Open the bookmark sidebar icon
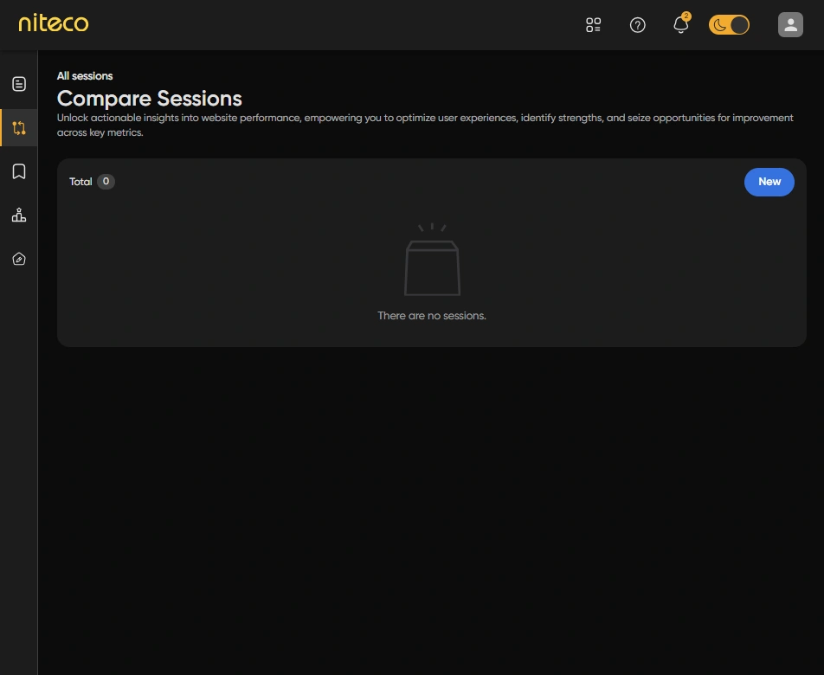Image resolution: width=824 pixels, height=675 pixels. [x=19, y=171]
